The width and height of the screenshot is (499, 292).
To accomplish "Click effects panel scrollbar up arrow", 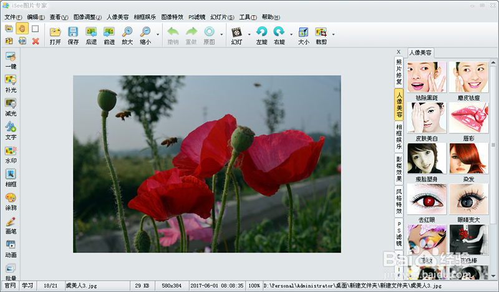I will pyautogui.click(x=493, y=62).
